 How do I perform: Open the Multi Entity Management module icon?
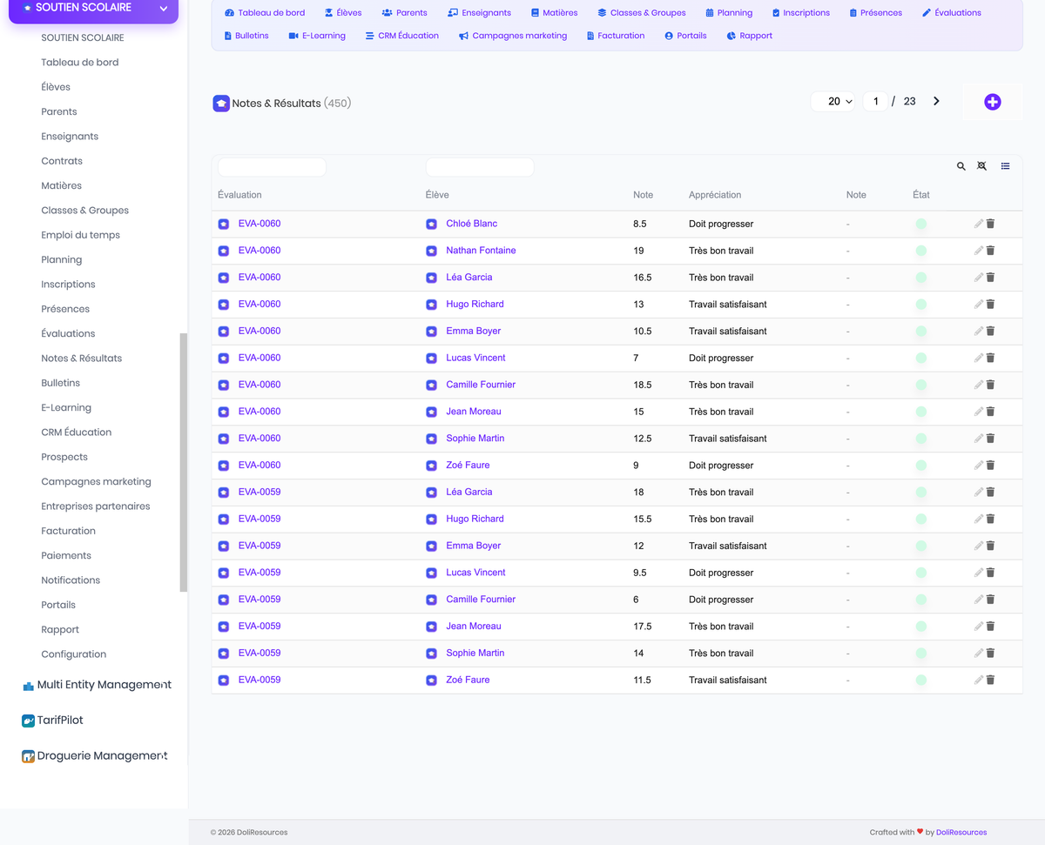coord(28,686)
